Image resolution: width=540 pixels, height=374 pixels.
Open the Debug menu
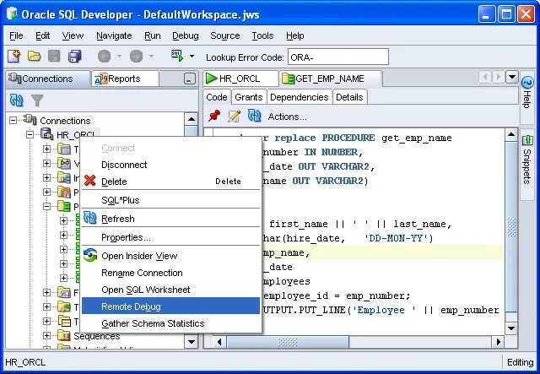pyautogui.click(x=186, y=35)
